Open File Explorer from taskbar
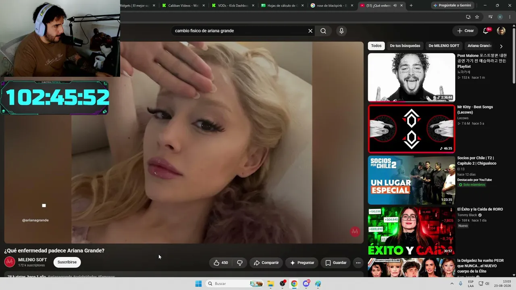 tap(270, 284)
